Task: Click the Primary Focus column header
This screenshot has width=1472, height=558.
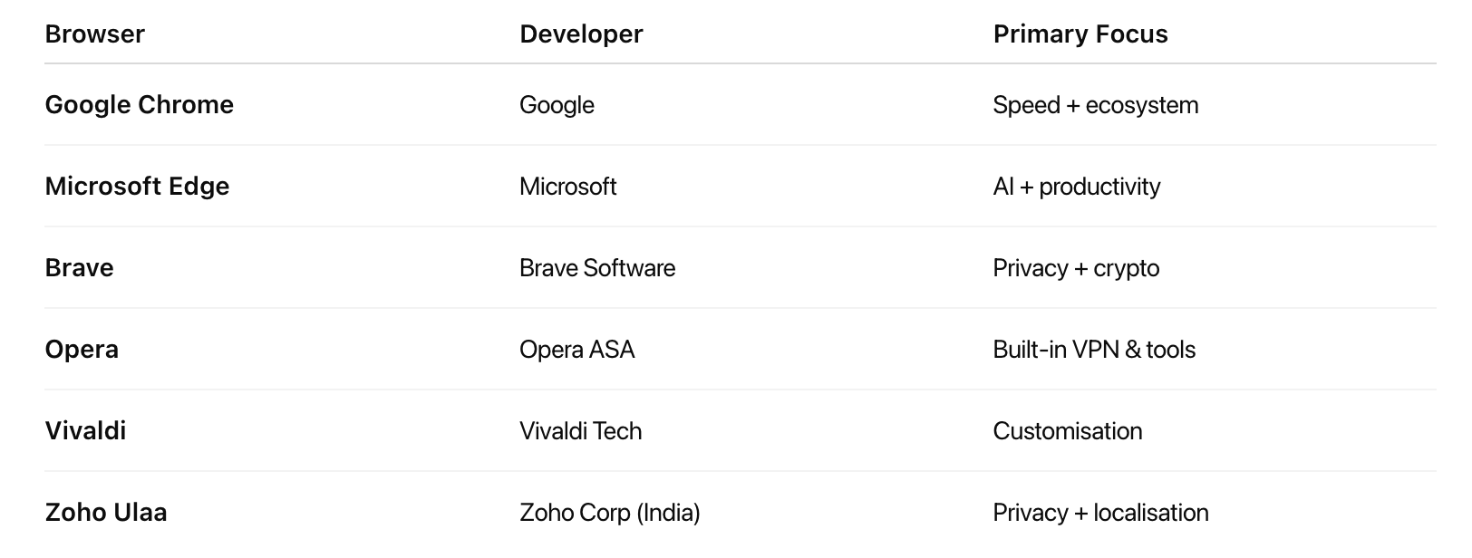Action: pos(1080,34)
